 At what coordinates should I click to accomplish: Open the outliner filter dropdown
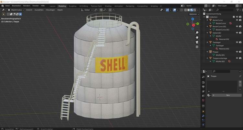point(238,10)
